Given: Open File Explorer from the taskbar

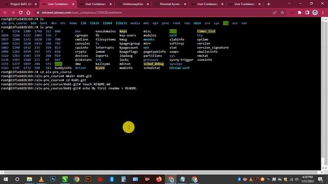Looking at the screenshot, I should [x=29, y=179].
